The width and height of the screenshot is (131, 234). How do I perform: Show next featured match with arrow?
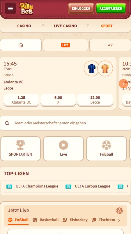(x=123, y=84)
